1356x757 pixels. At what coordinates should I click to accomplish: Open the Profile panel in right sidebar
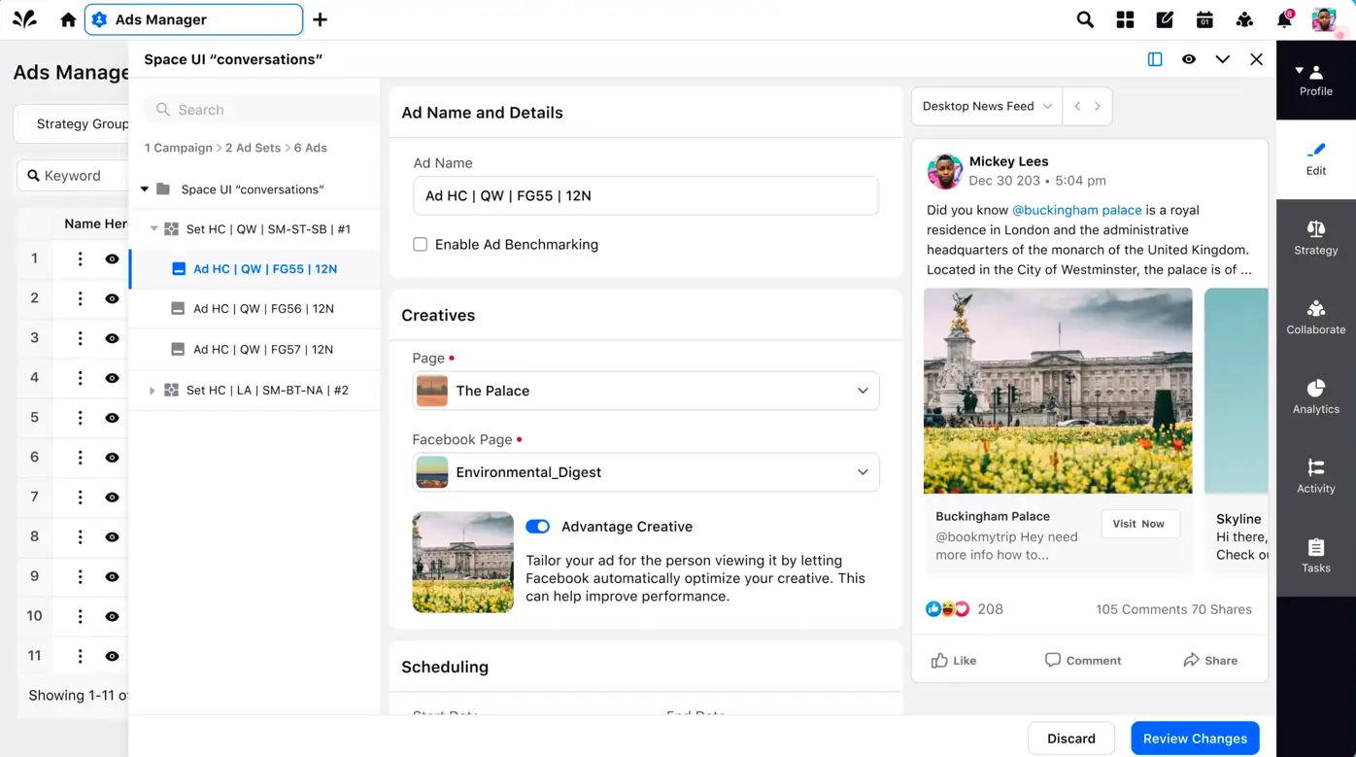click(1316, 80)
